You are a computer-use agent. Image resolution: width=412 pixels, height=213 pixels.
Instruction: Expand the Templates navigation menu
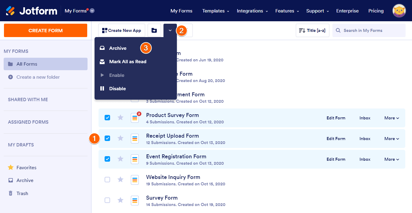[x=215, y=11]
